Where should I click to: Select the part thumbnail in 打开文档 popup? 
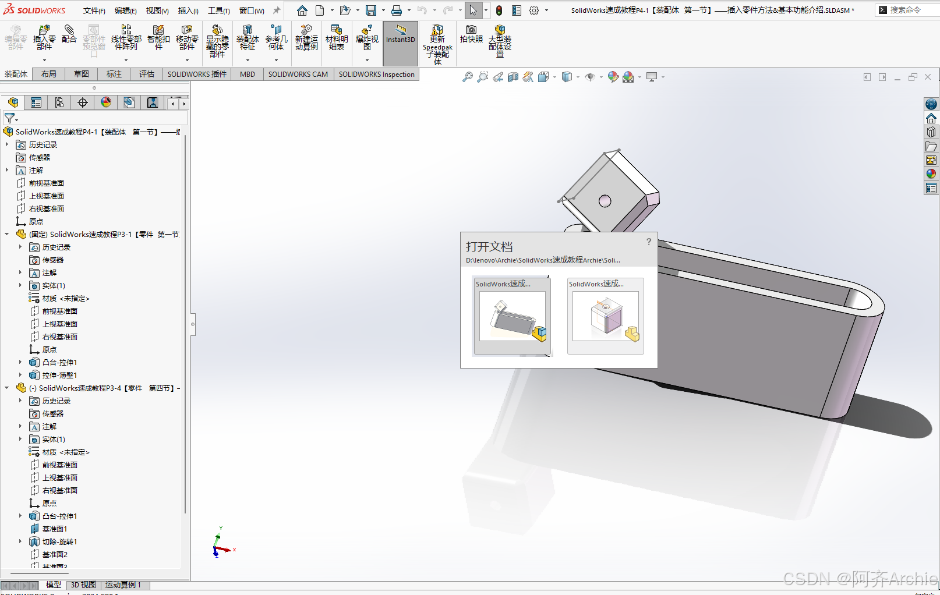(606, 316)
